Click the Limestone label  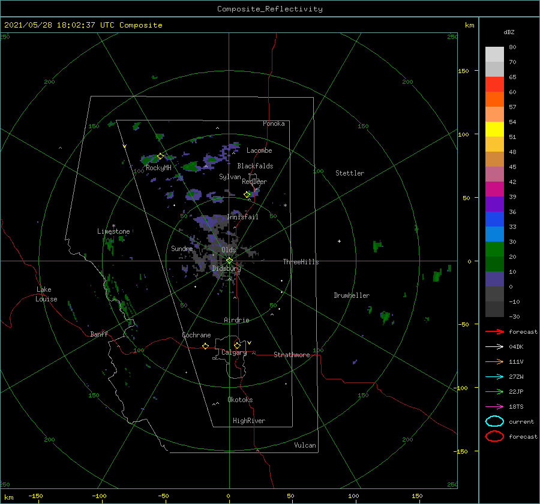tap(113, 231)
